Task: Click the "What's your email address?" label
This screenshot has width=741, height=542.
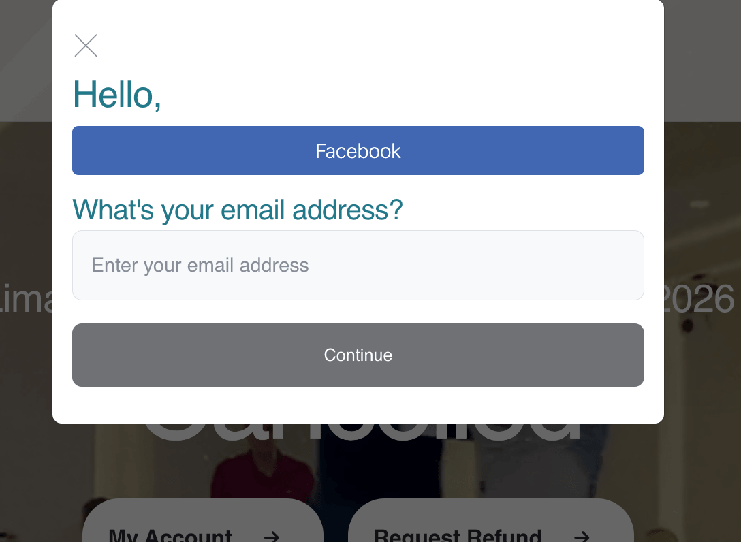Action: coord(237,210)
